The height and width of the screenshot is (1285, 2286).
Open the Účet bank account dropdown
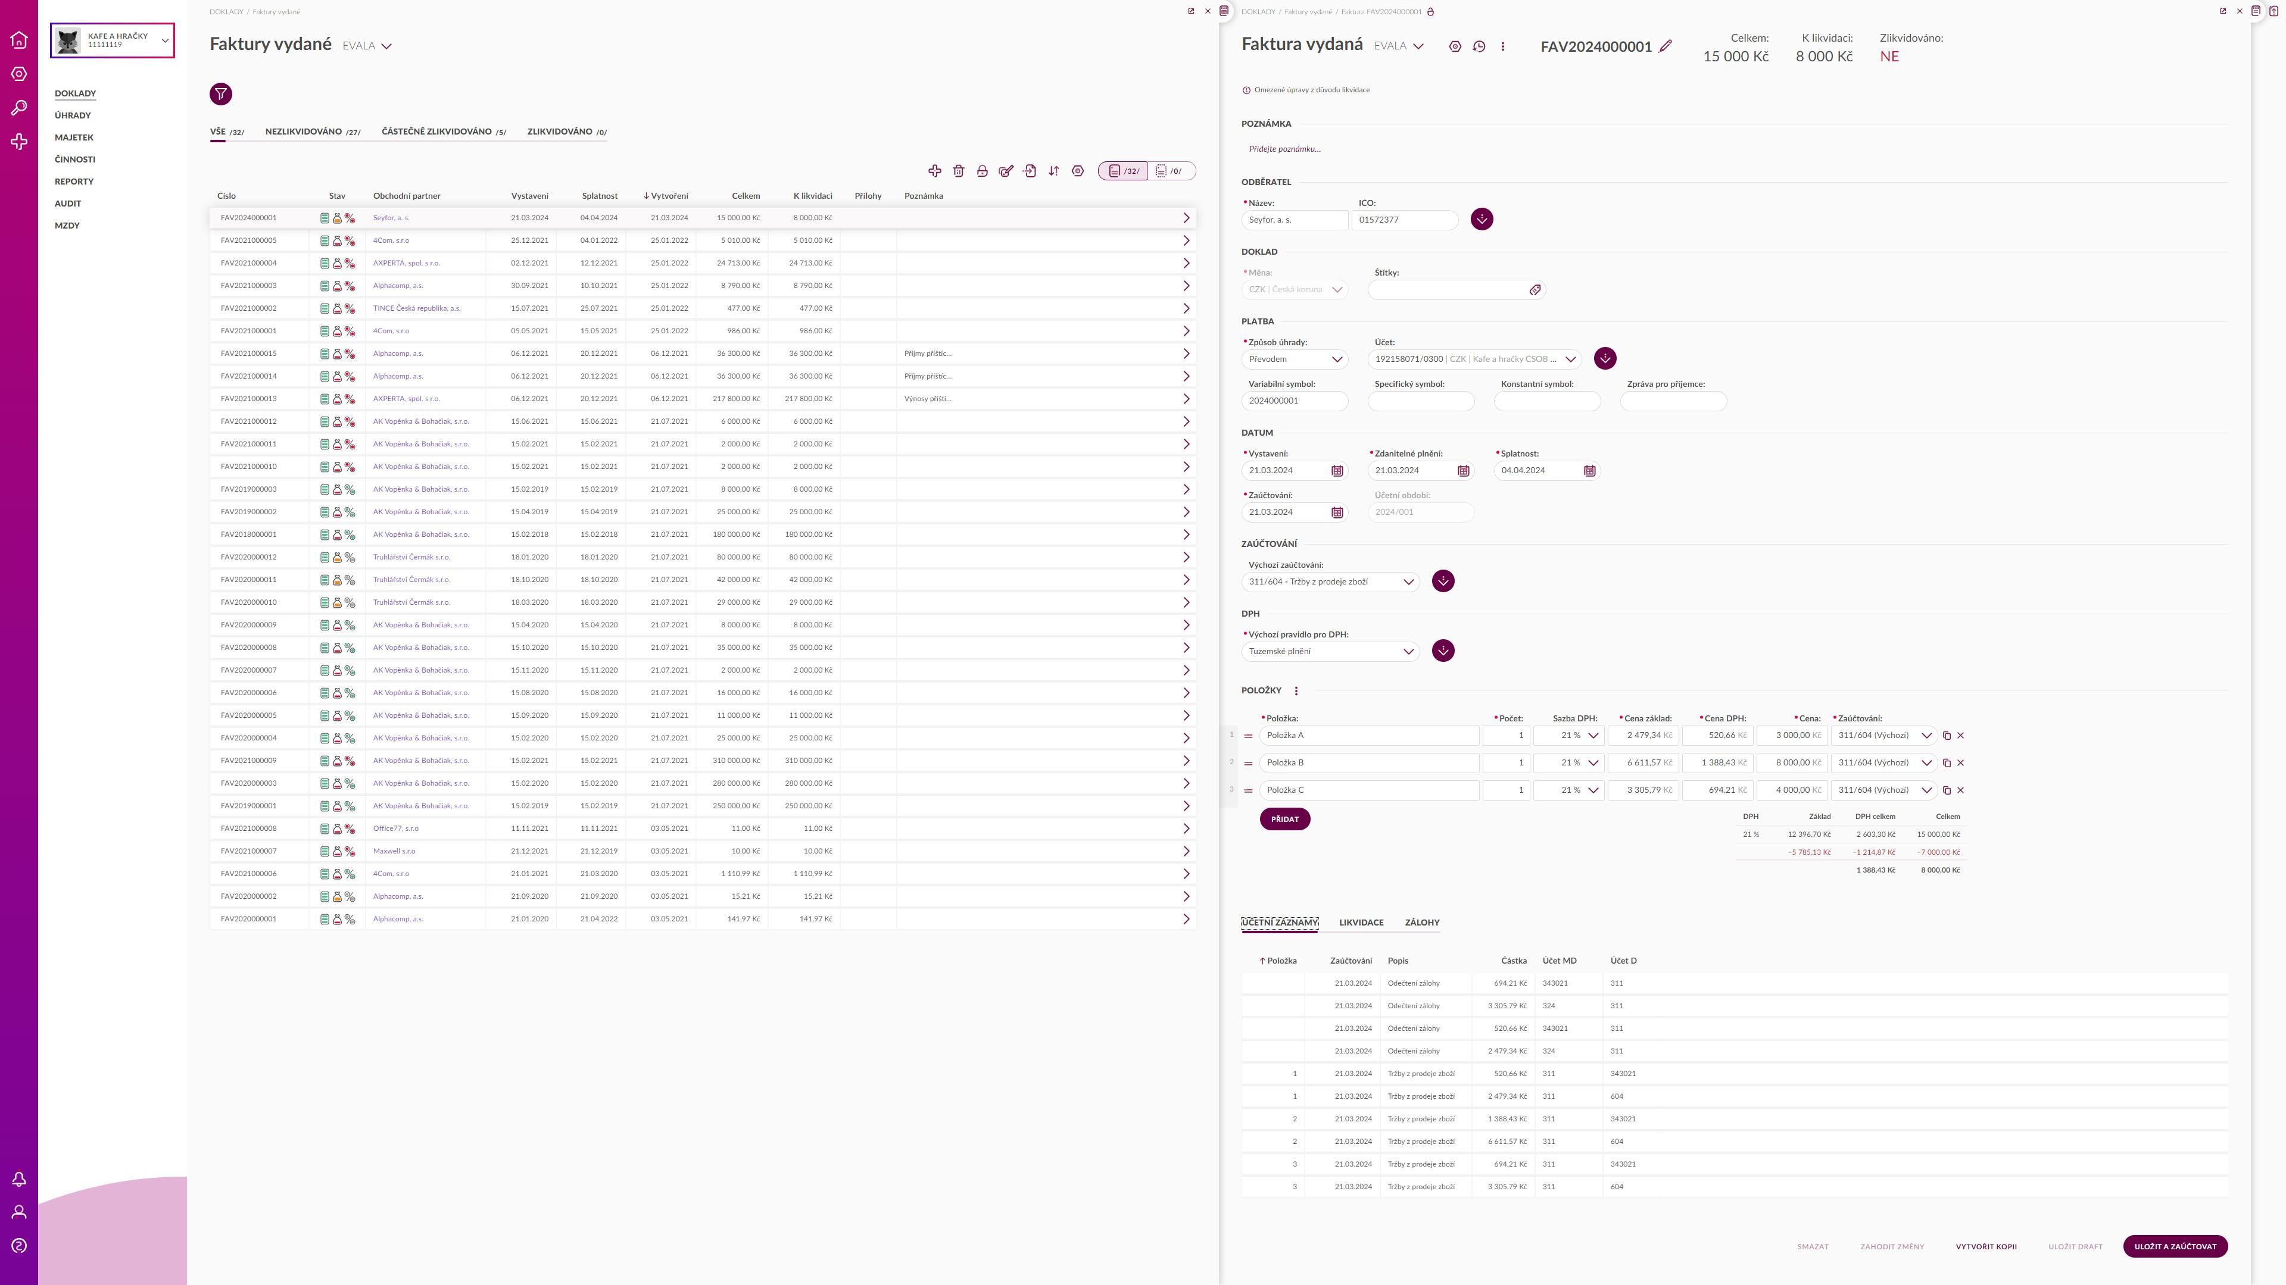click(x=1475, y=359)
